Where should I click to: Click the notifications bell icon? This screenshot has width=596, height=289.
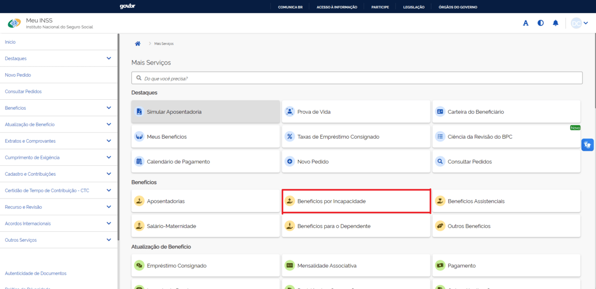pyautogui.click(x=556, y=23)
